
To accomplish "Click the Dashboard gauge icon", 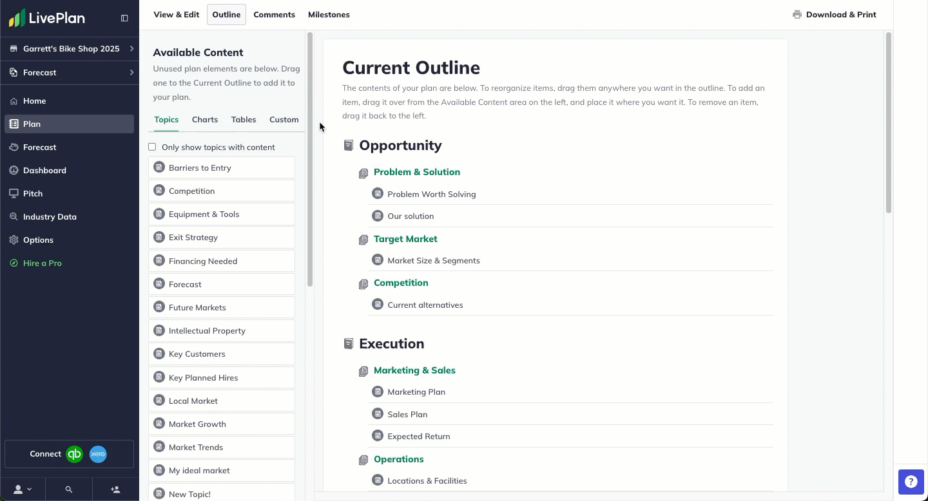I will [14, 171].
